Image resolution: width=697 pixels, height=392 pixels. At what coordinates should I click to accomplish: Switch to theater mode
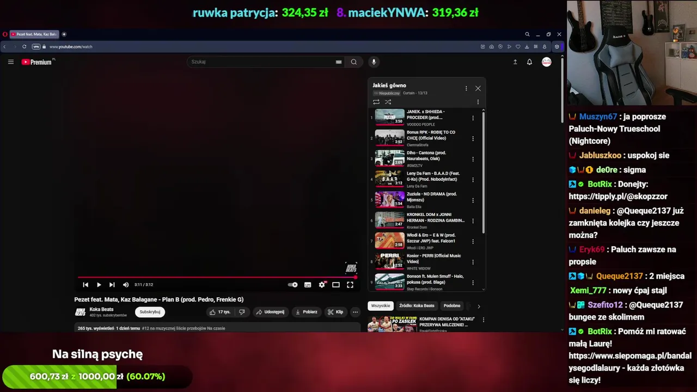[x=336, y=285]
